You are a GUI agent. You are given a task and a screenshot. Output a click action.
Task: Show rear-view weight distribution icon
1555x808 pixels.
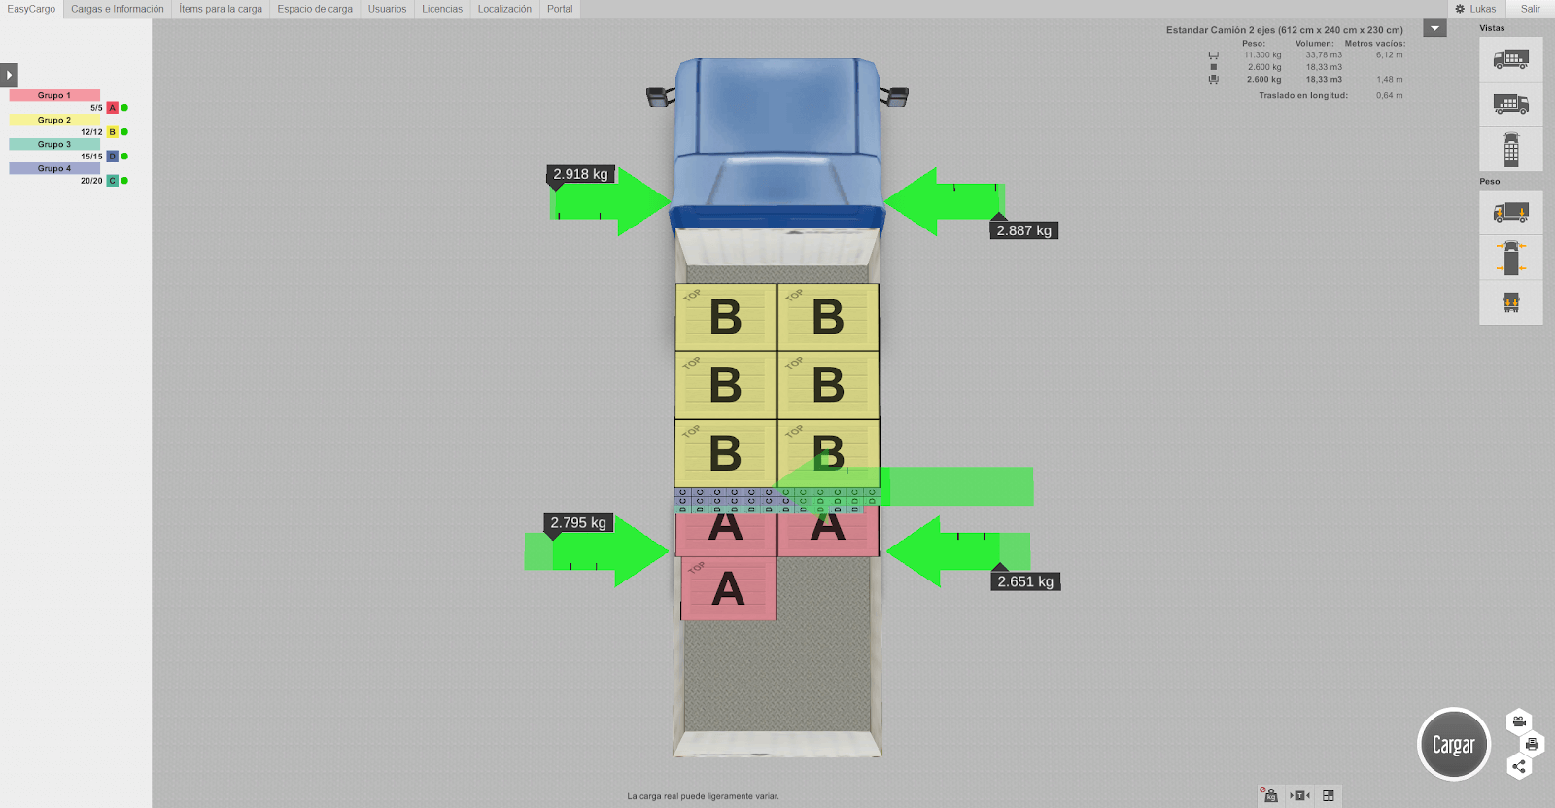click(1510, 303)
